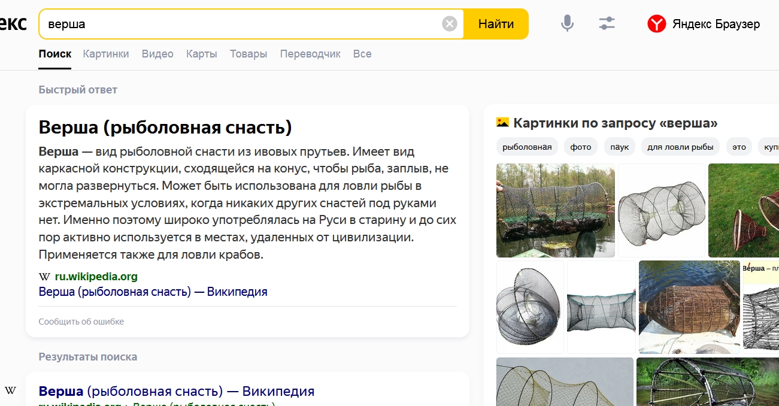The height and width of the screenshot is (406, 779).
Task: Filter images by «для ловли рыбы» chip
Action: 681,147
